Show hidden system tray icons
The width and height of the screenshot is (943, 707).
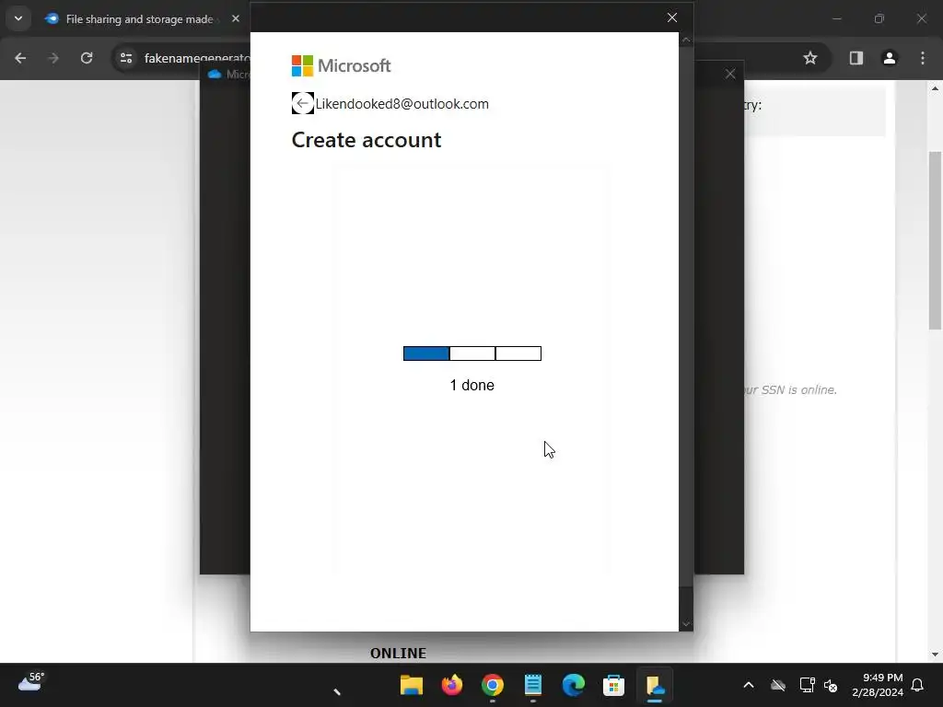[x=748, y=685]
